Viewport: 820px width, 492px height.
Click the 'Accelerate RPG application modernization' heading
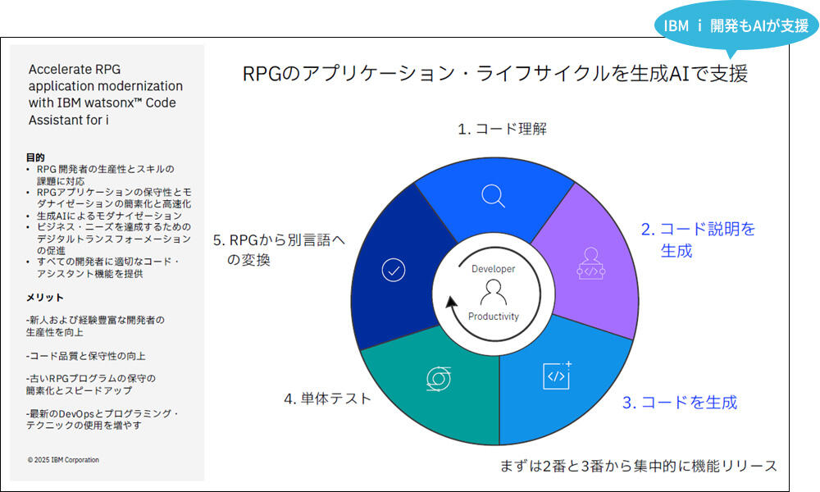[106, 94]
